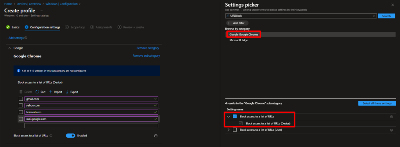Sort the URL list entries
Screen dimensions: 400x147
pyautogui.click(x=40, y=92)
